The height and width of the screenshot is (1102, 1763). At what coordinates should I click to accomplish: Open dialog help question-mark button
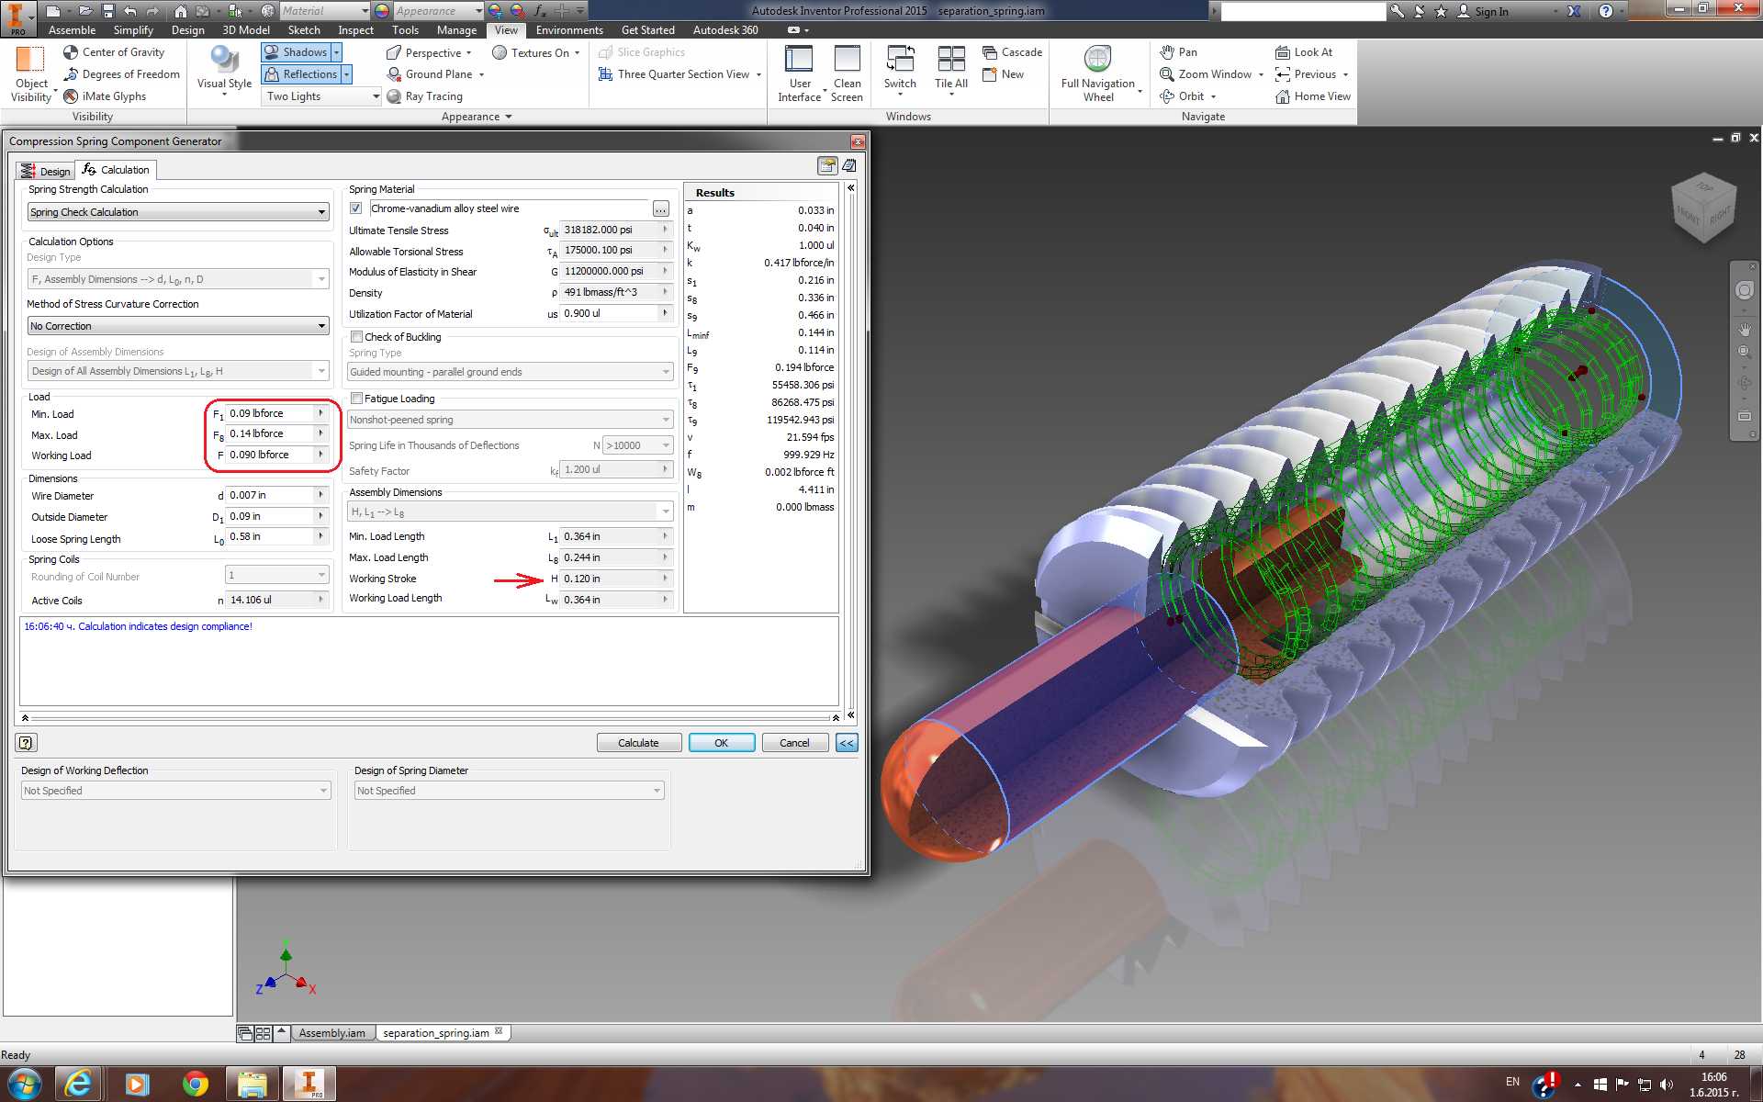pos(26,743)
